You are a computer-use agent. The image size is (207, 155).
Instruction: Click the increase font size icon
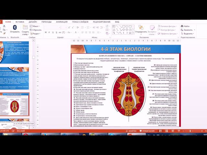[x=69, y=27]
